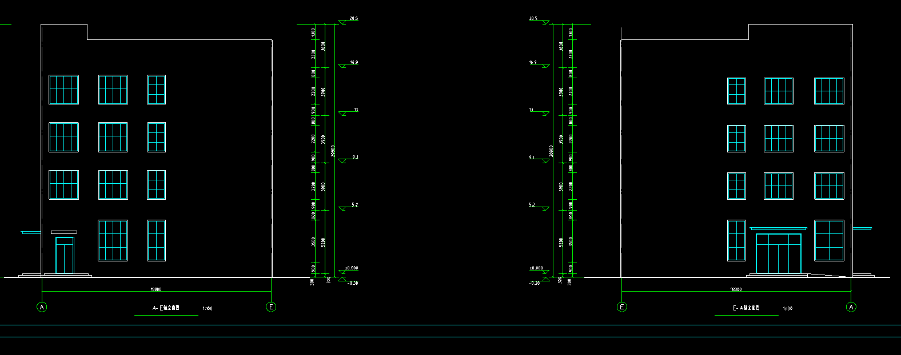901x355 pixels.
Task: Select axis bubble A below the E-A elevation
Action: pos(851,307)
